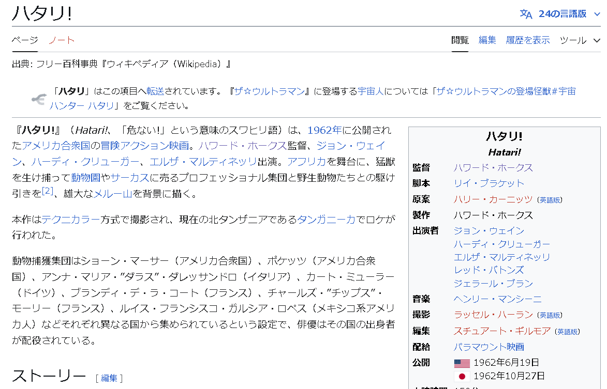607x389 pixels.
Task: Expand the ツール menu chevron
Action: [597, 41]
